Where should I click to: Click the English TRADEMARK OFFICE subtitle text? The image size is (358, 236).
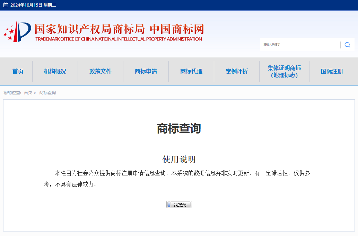coord(119,39)
